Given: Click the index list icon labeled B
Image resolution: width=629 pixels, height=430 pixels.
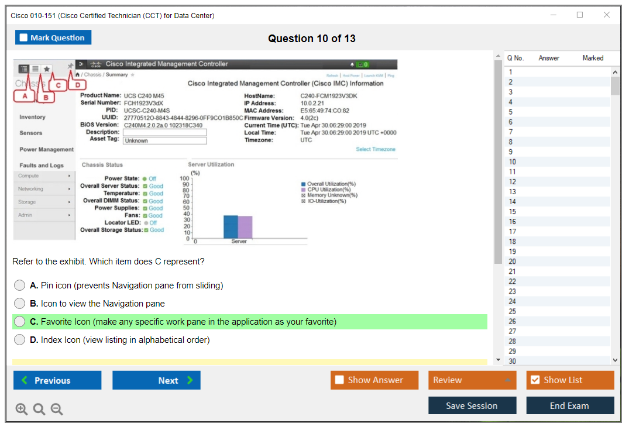Looking at the screenshot, I should [35, 69].
